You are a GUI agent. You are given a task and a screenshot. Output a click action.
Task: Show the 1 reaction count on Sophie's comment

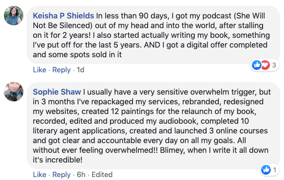[275, 170]
